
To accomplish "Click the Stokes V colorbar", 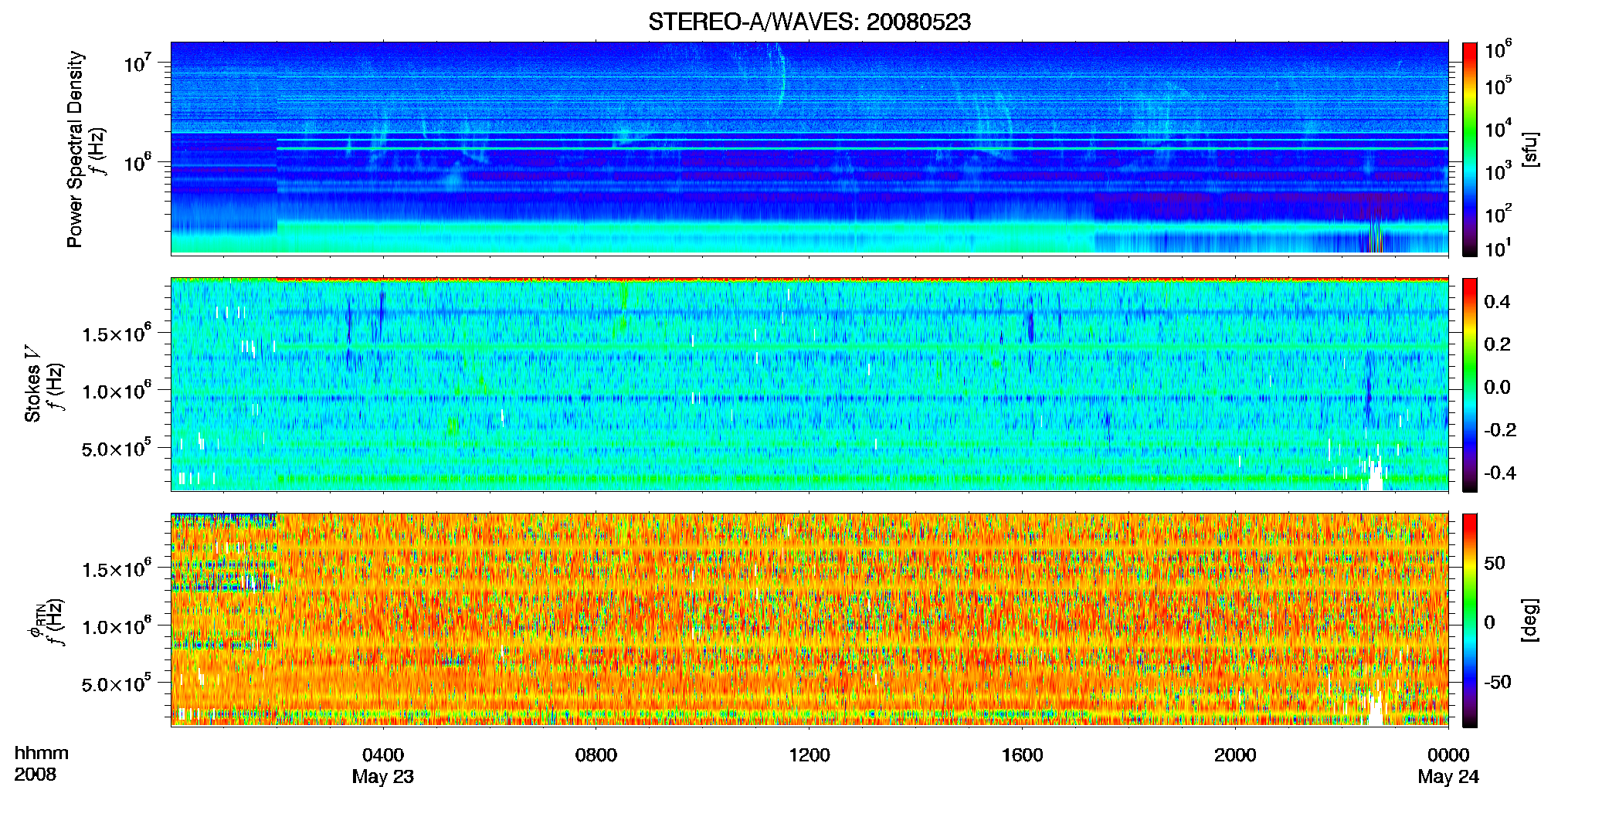I will pyautogui.click(x=1470, y=385).
